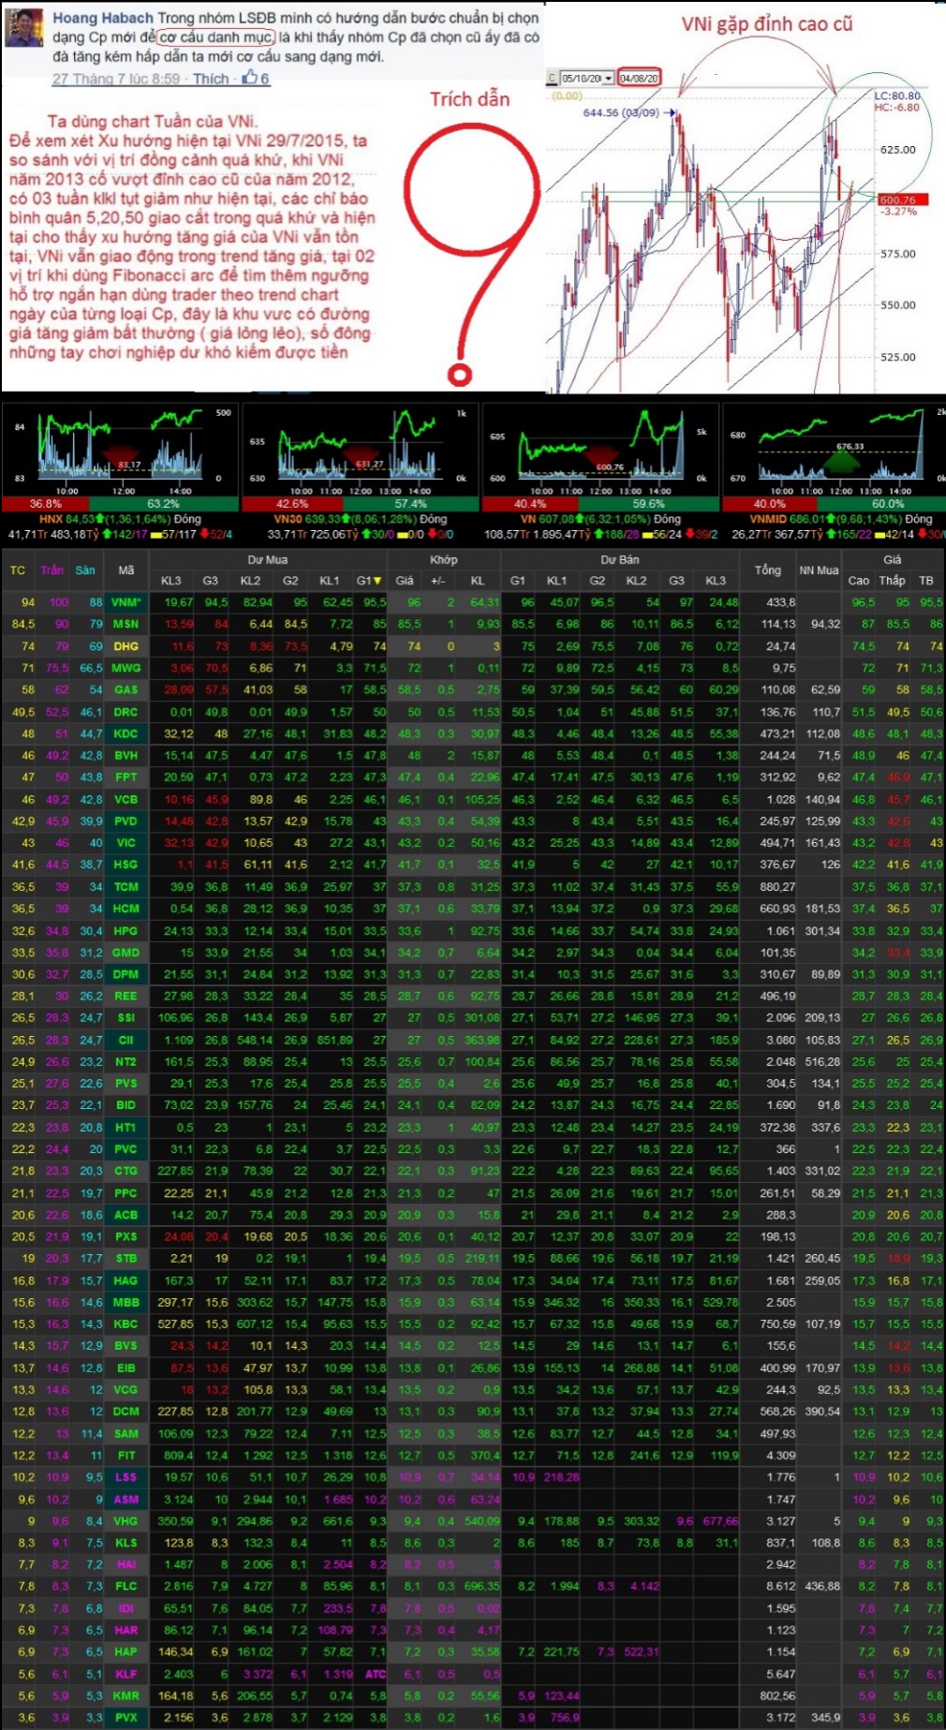Select the STB ticker

click(126, 1258)
